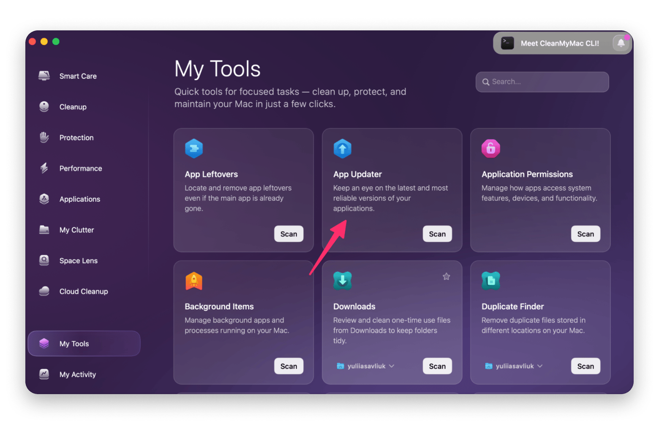Image resolution: width=659 pixels, height=438 pixels.
Task: Click the Application Permissions lock icon
Action: [491, 149]
